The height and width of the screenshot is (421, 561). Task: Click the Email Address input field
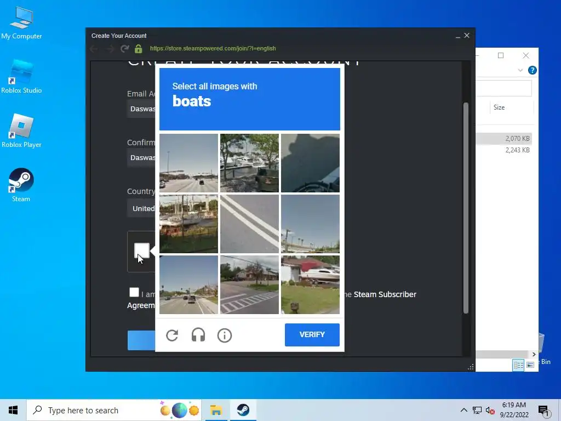coord(141,109)
